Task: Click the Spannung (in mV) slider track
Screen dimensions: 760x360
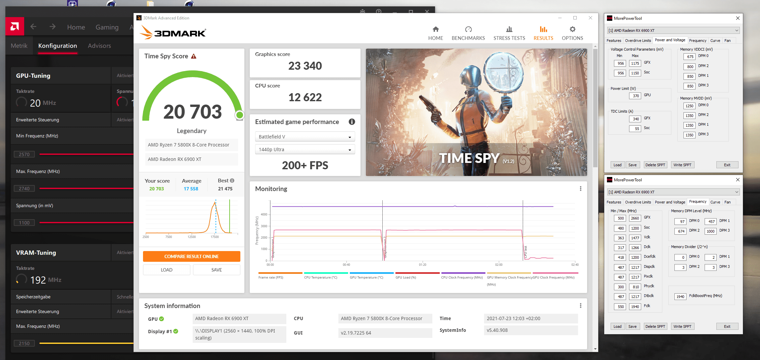Action: (x=86, y=223)
